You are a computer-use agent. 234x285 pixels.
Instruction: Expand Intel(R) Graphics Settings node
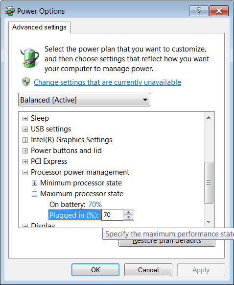click(x=25, y=140)
